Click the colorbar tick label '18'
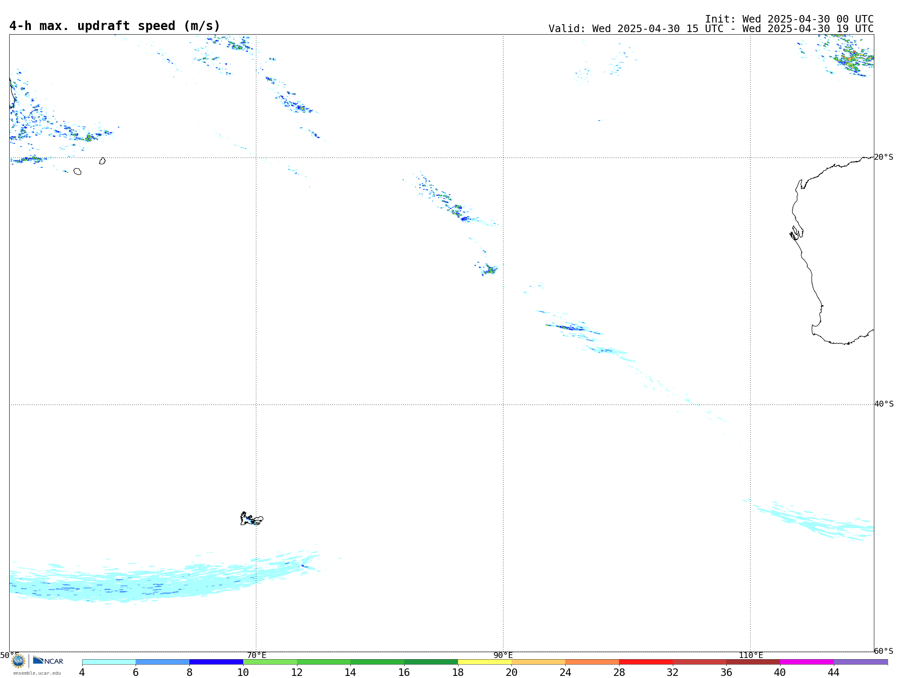Viewport: 901px width, 678px height. [x=458, y=672]
